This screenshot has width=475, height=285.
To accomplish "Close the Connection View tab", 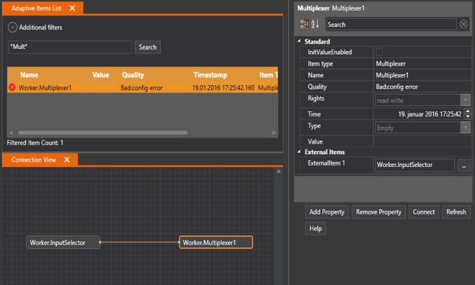I will click(67, 160).
